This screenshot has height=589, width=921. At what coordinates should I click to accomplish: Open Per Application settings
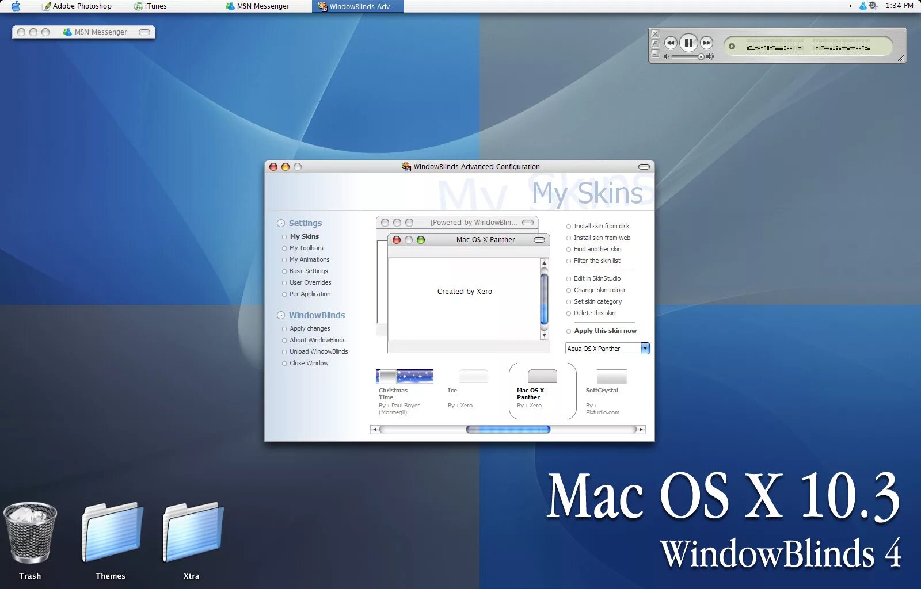click(x=310, y=294)
